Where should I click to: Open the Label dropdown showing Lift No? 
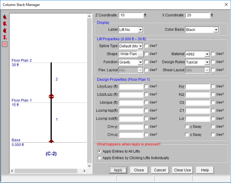point(140,30)
